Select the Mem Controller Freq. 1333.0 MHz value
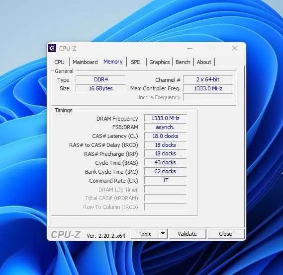Viewport: 283px width, 275px height. [208, 88]
